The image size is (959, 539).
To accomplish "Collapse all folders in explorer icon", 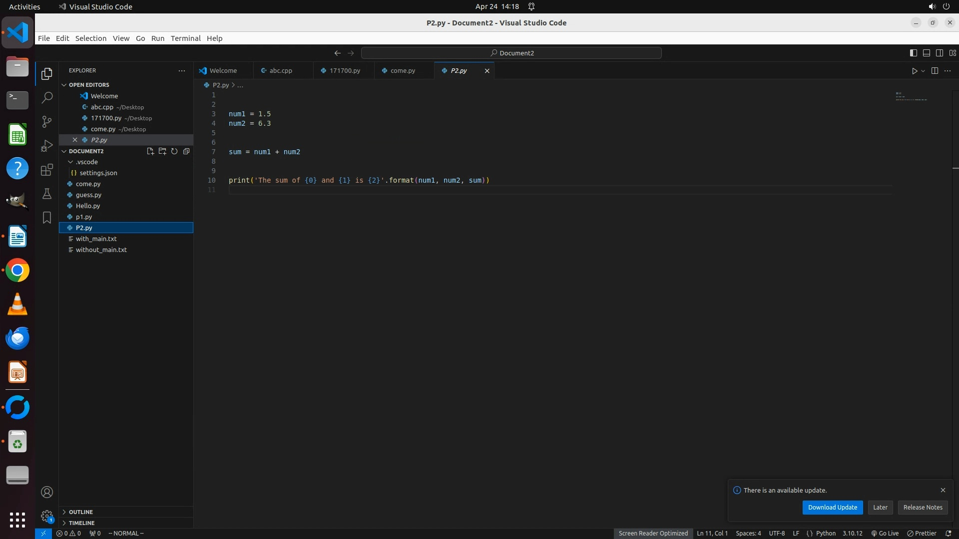I will (186, 151).
